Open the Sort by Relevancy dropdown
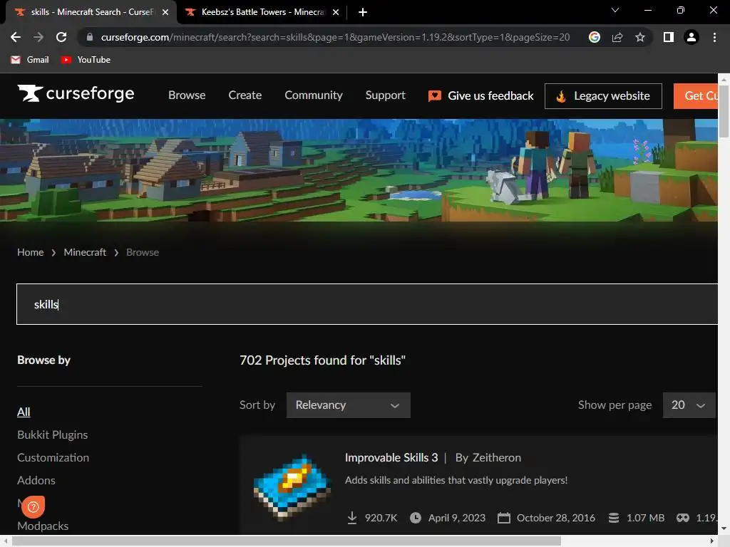 point(348,405)
